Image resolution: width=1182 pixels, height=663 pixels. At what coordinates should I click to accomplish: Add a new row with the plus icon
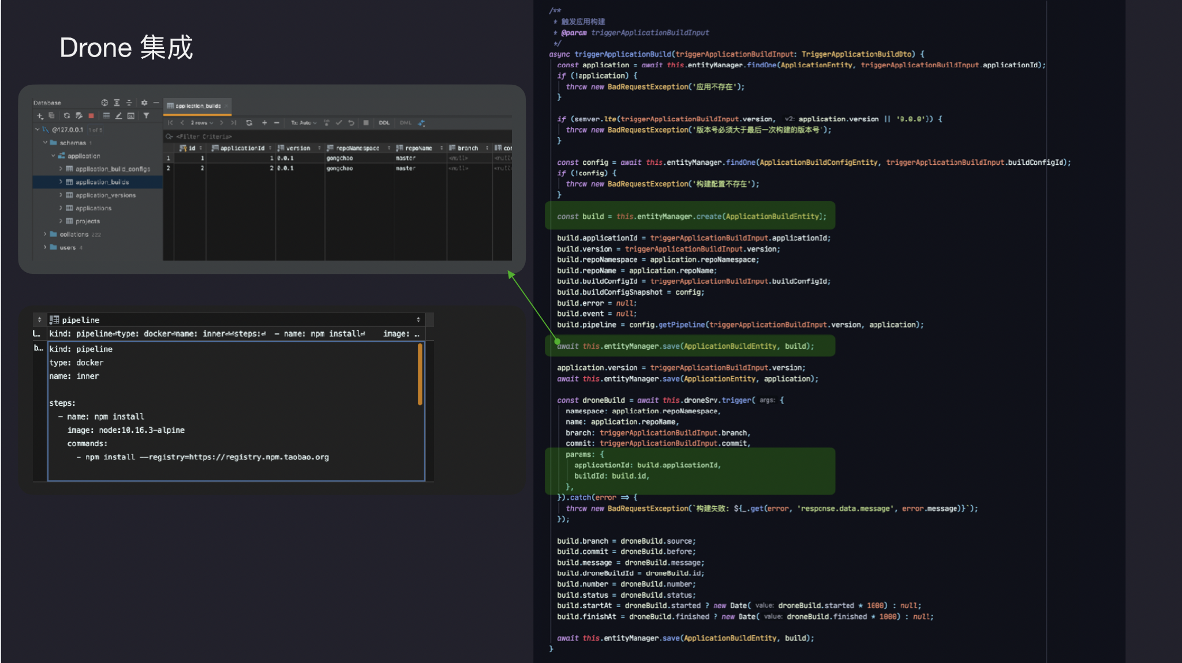point(264,123)
